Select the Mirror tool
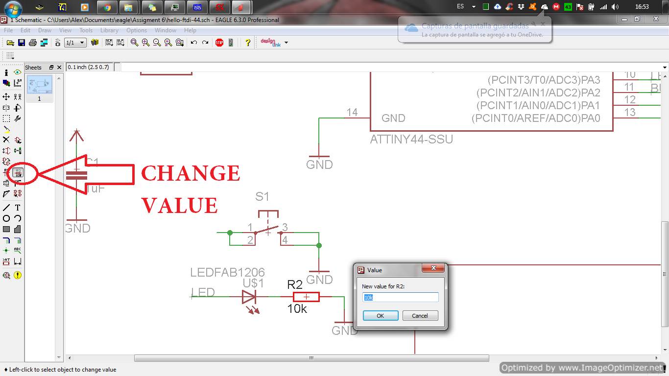This screenshot has height=376, width=669. tap(6, 108)
